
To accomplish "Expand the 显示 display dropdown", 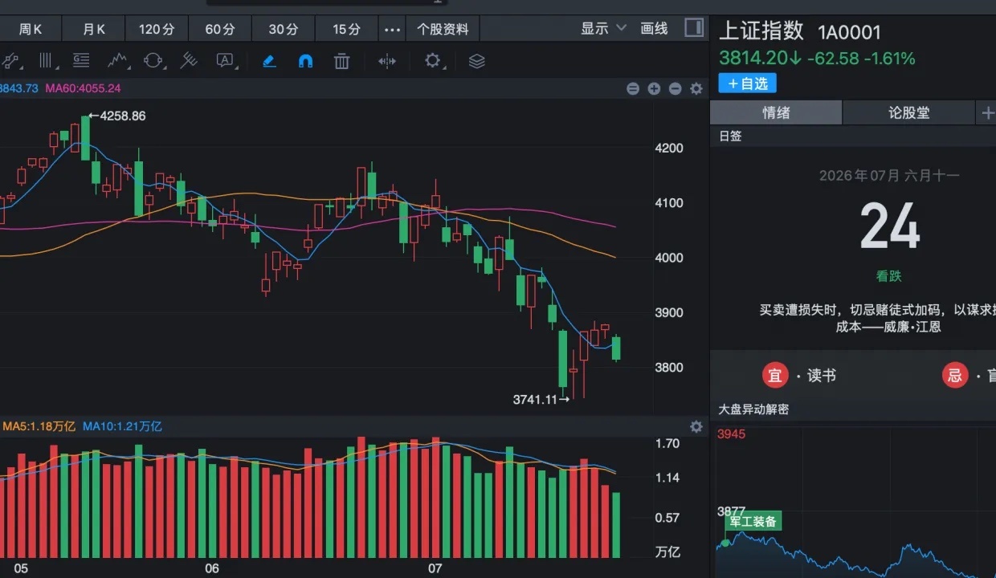I will (x=603, y=28).
